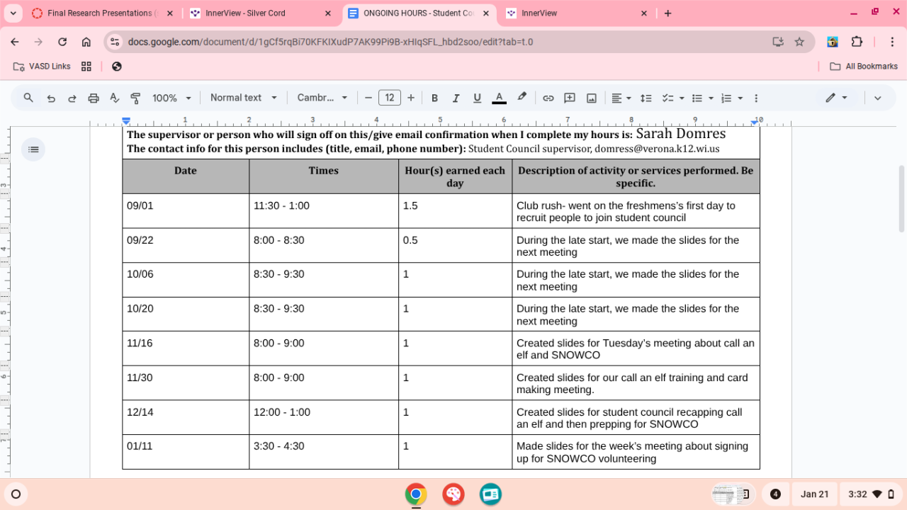
Task: Print the document
Action: pyautogui.click(x=94, y=98)
